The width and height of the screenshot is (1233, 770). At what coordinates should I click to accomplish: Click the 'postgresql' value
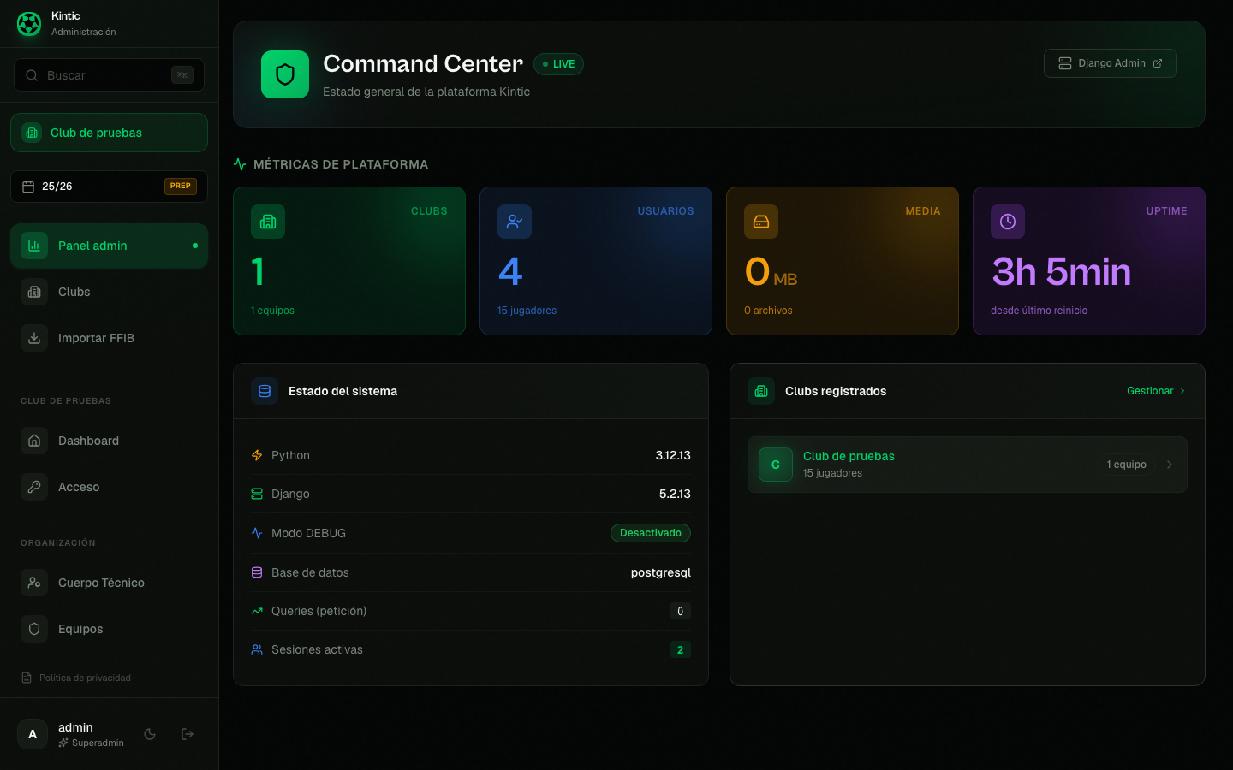(x=660, y=572)
